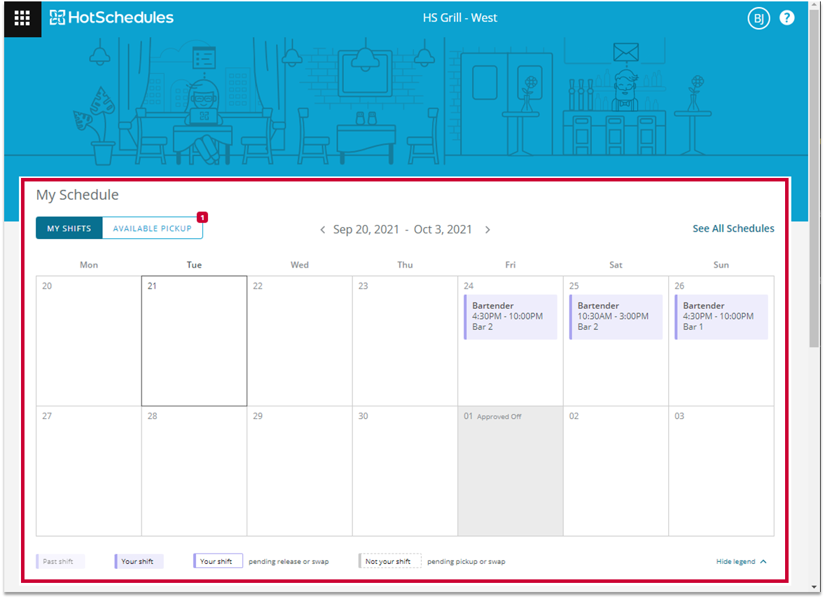
Task: Select the day 28 calendar cell
Action: point(194,471)
